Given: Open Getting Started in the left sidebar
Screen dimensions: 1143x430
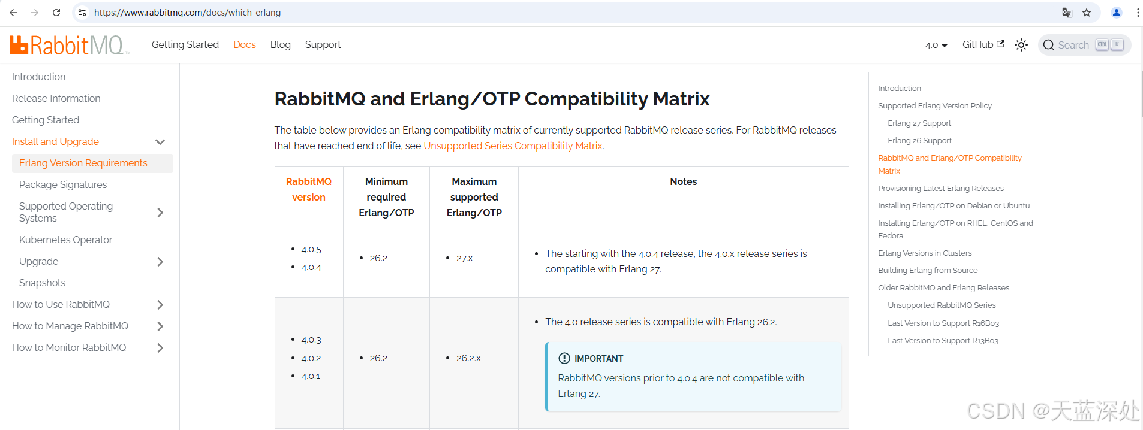Looking at the screenshot, I should pyautogui.click(x=46, y=120).
